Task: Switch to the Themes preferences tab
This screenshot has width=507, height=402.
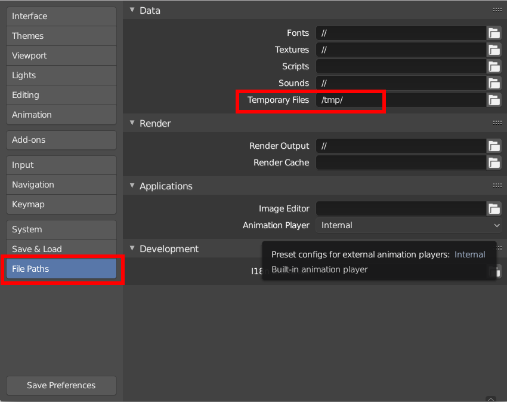Action: pos(61,36)
